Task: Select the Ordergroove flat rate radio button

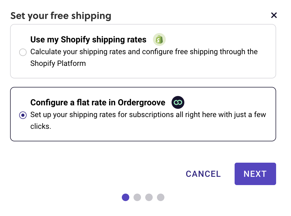Action: coord(23,115)
